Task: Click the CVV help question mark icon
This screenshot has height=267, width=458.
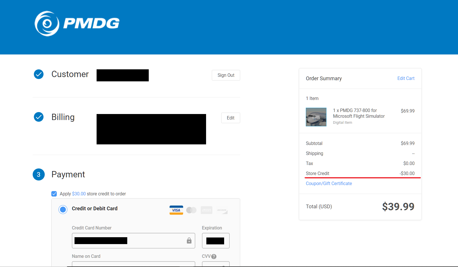Action: [214, 257]
